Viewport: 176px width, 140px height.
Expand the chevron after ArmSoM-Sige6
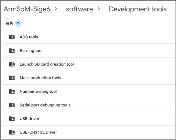[x=56, y=9]
